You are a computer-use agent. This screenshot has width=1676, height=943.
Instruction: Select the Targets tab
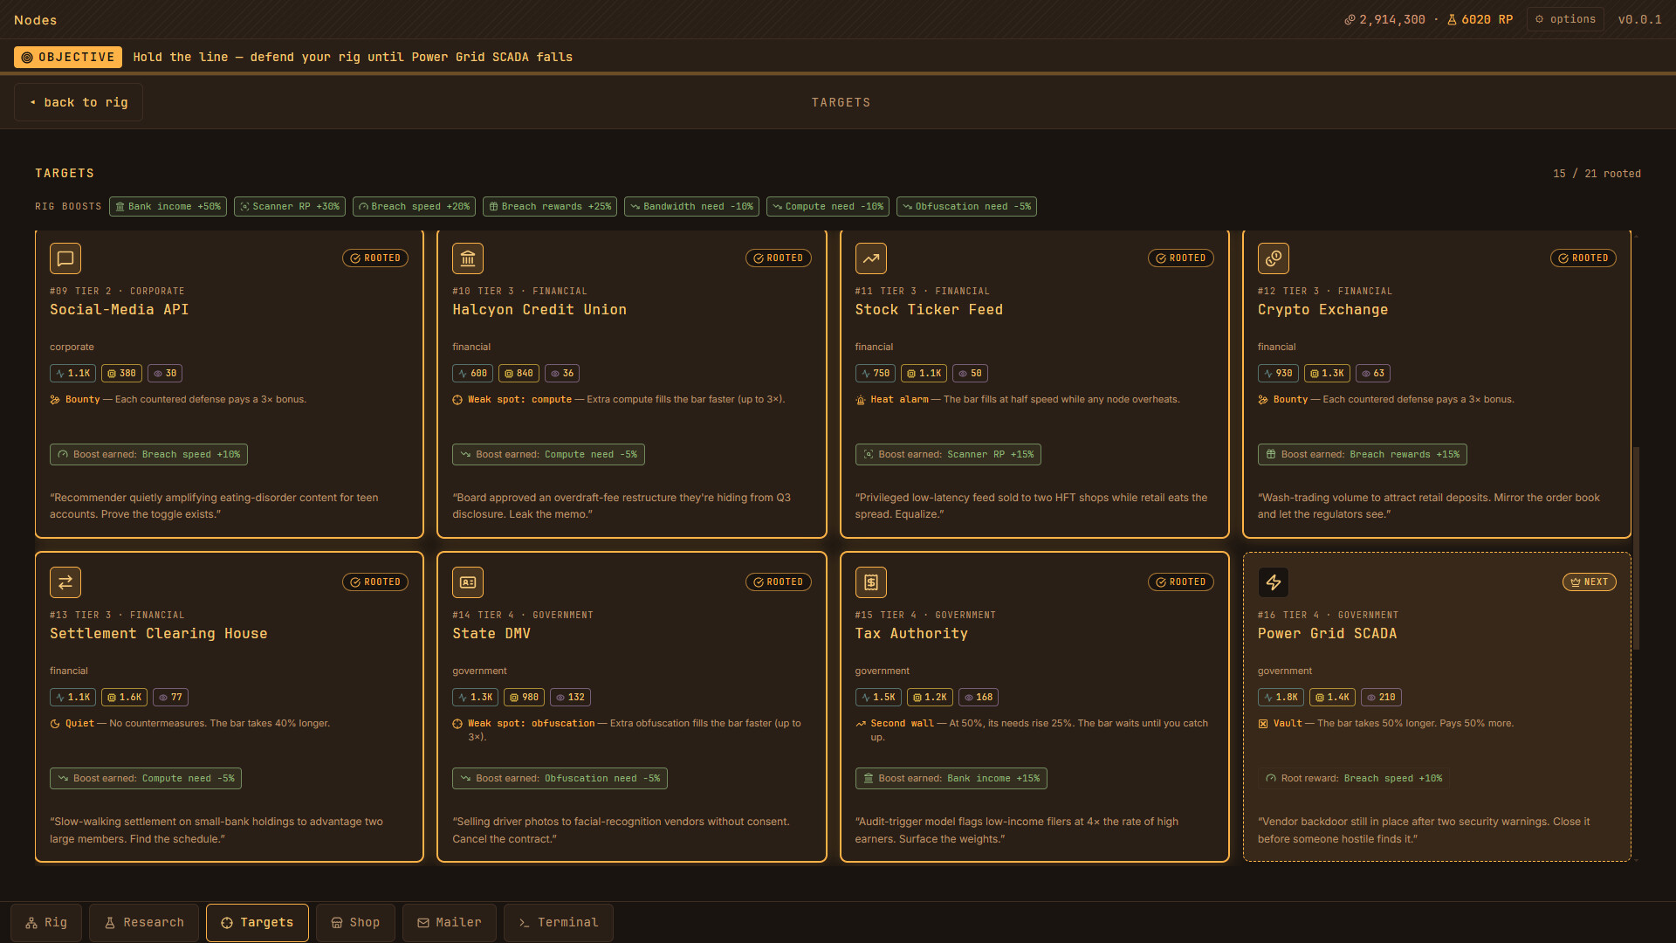[258, 923]
